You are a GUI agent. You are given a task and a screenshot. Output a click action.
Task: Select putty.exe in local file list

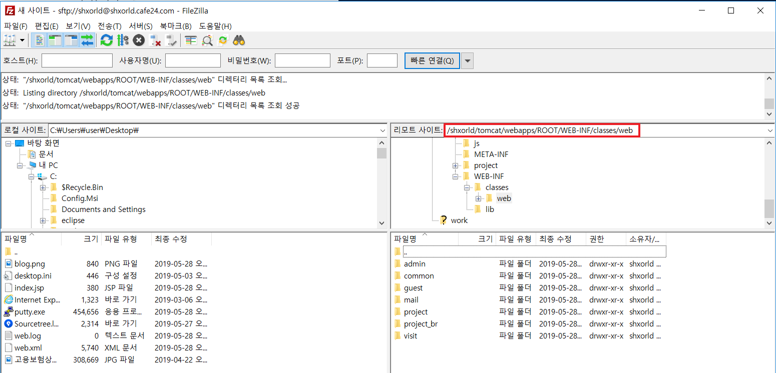tap(30, 311)
